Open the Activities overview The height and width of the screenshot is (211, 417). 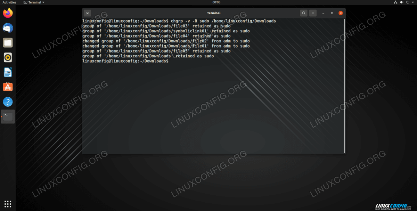pyautogui.click(x=9, y=2)
